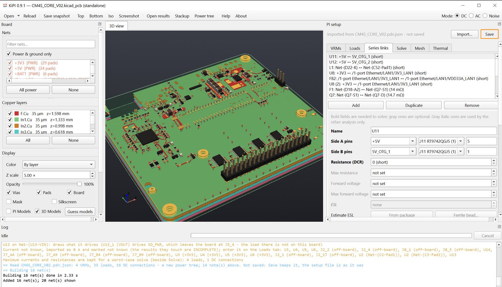This screenshot has height=287, width=502.
Task: Click the Guess models button
Action: coord(80,211)
